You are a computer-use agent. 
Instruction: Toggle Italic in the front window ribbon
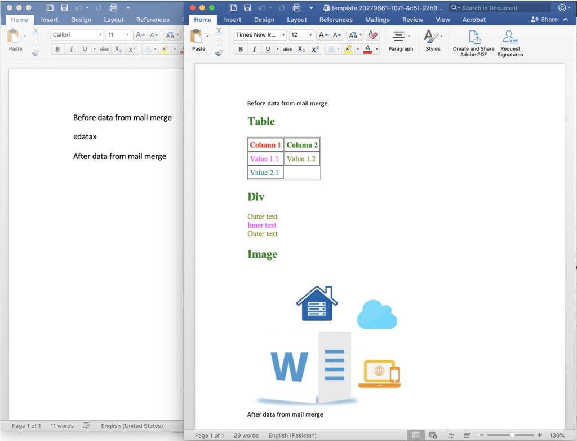coord(254,50)
